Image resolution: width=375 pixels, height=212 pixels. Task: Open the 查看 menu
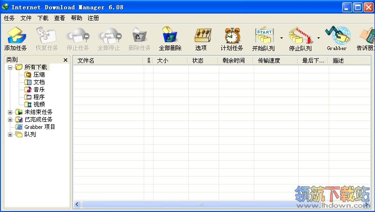[x=59, y=18]
